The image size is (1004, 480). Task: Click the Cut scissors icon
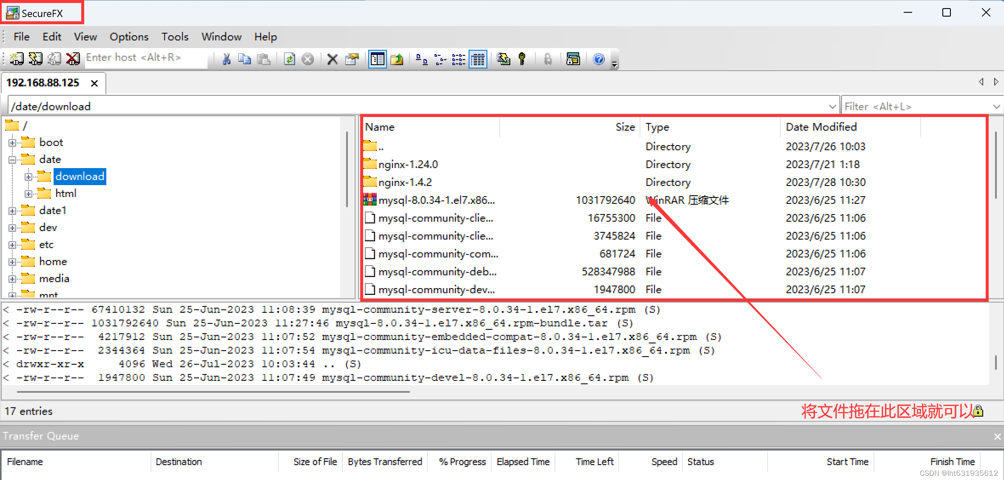[226, 59]
